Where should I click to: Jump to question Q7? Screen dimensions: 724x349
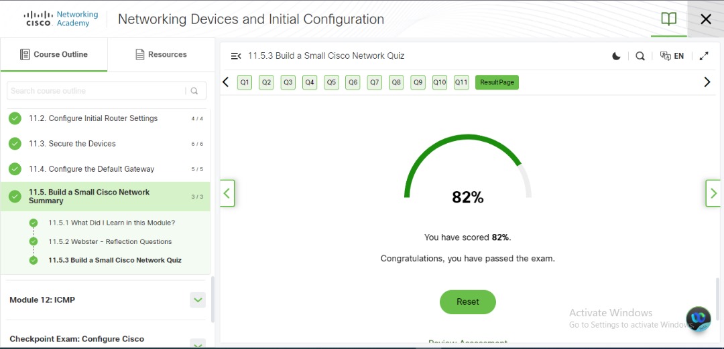pyautogui.click(x=375, y=82)
